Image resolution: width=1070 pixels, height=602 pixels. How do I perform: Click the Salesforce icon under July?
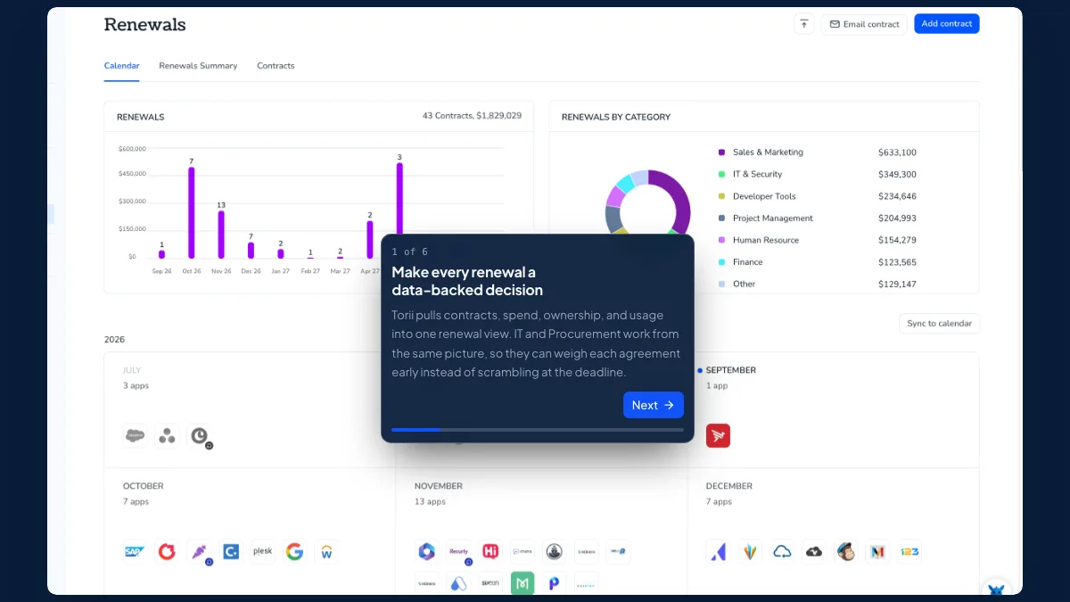click(135, 435)
